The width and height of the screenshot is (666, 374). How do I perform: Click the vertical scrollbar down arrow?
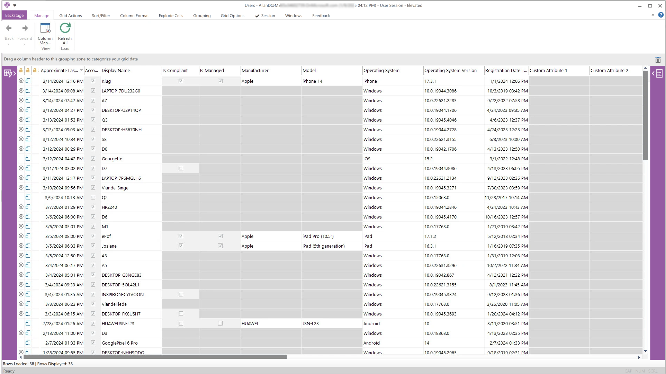coord(645,351)
